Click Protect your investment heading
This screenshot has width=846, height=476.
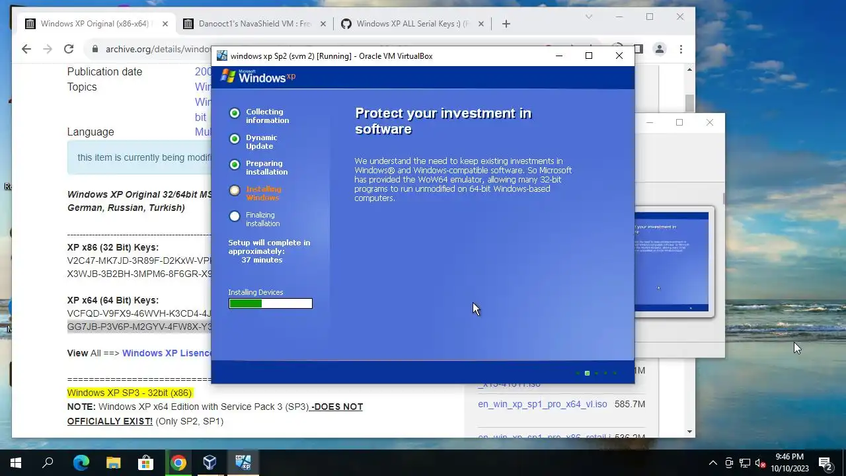pos(443,121)
